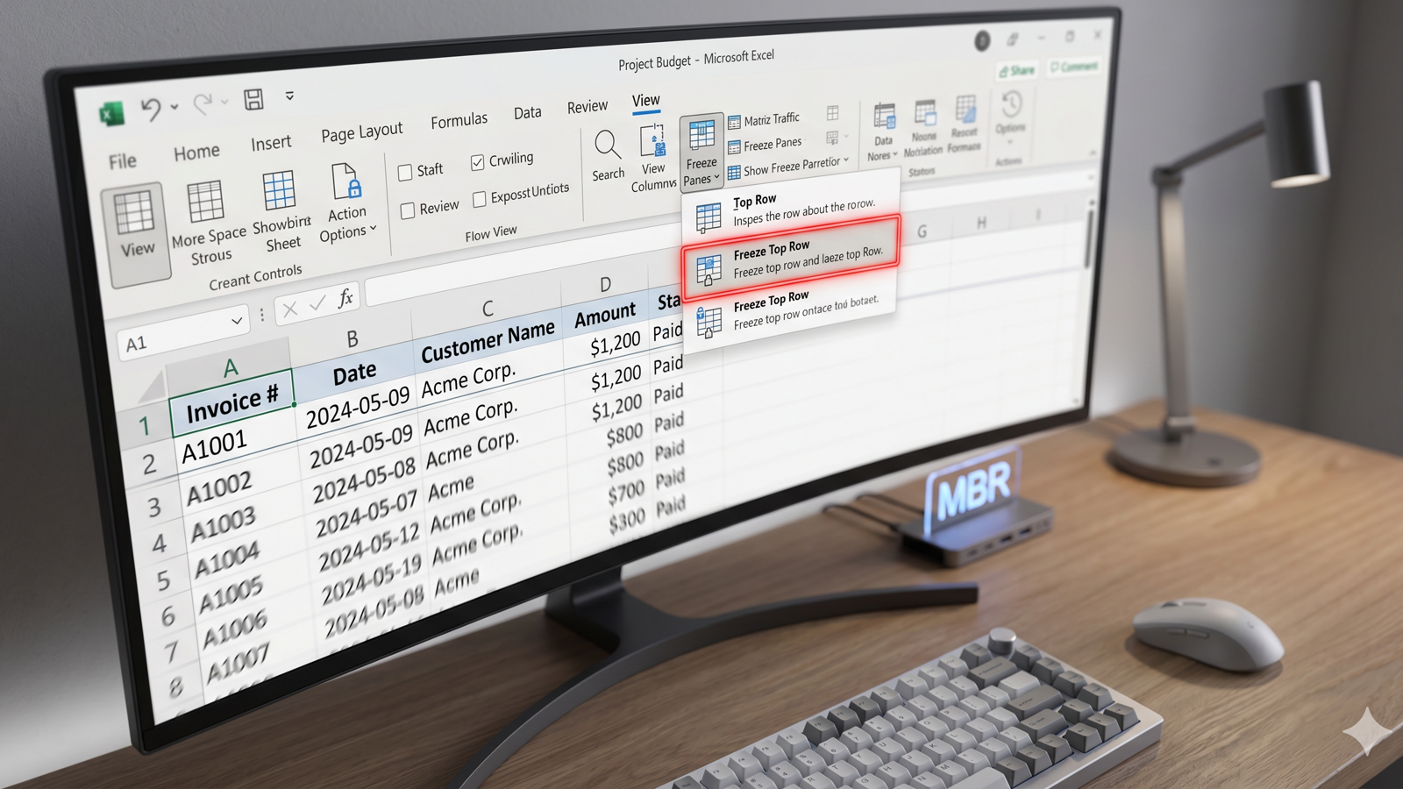Click the Share button
1403x789 pixels.
[1017, 70]
